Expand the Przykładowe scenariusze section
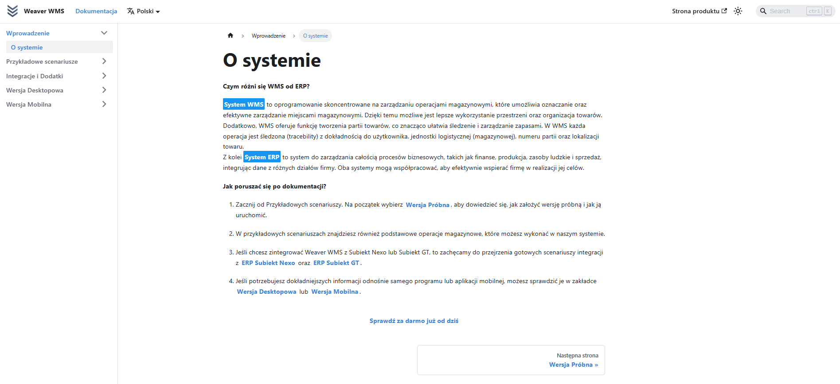The width and height of the screenshot is (840, 384). [104, 61]
